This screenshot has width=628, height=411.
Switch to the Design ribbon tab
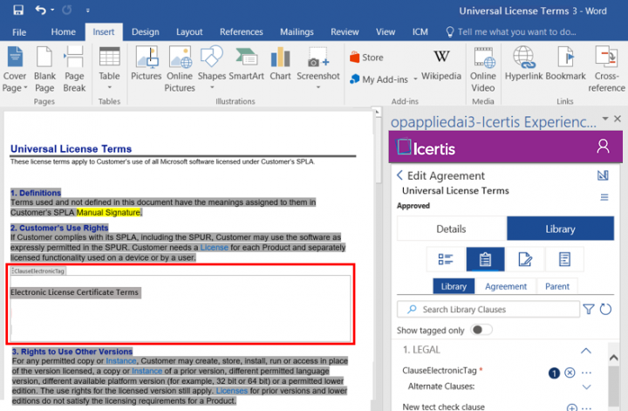146,31
